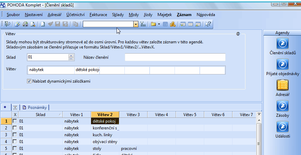Open the toolbar search combo box dropdown arrow
The width and height of the screenshot is (301, 155).
tap(136, 24)
